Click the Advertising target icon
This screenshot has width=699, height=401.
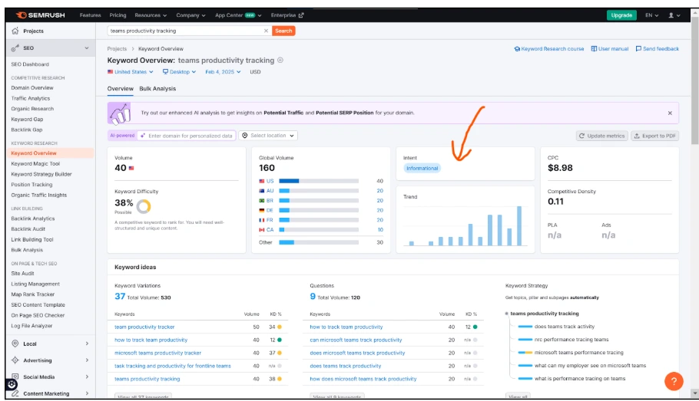(x=15, y=360)
